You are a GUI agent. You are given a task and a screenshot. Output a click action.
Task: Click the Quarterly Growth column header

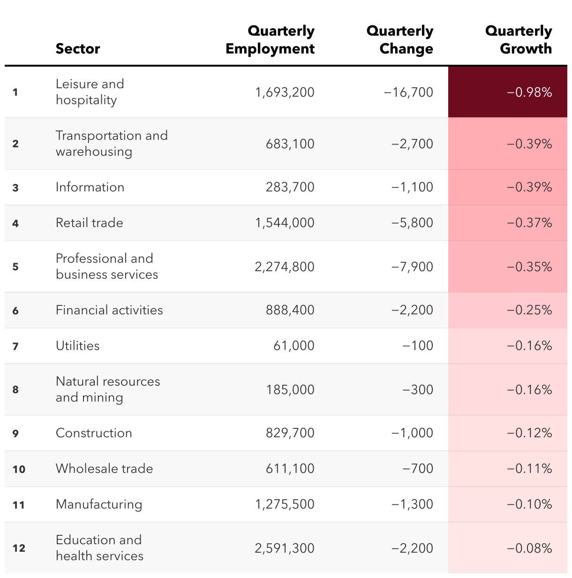click(519, 40)
